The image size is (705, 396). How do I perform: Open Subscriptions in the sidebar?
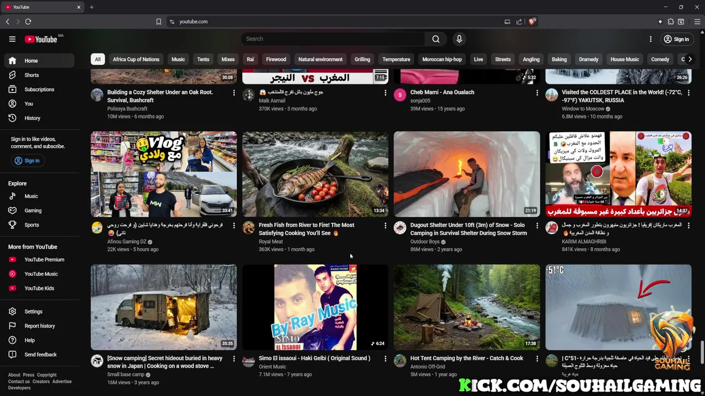[39, 90]
